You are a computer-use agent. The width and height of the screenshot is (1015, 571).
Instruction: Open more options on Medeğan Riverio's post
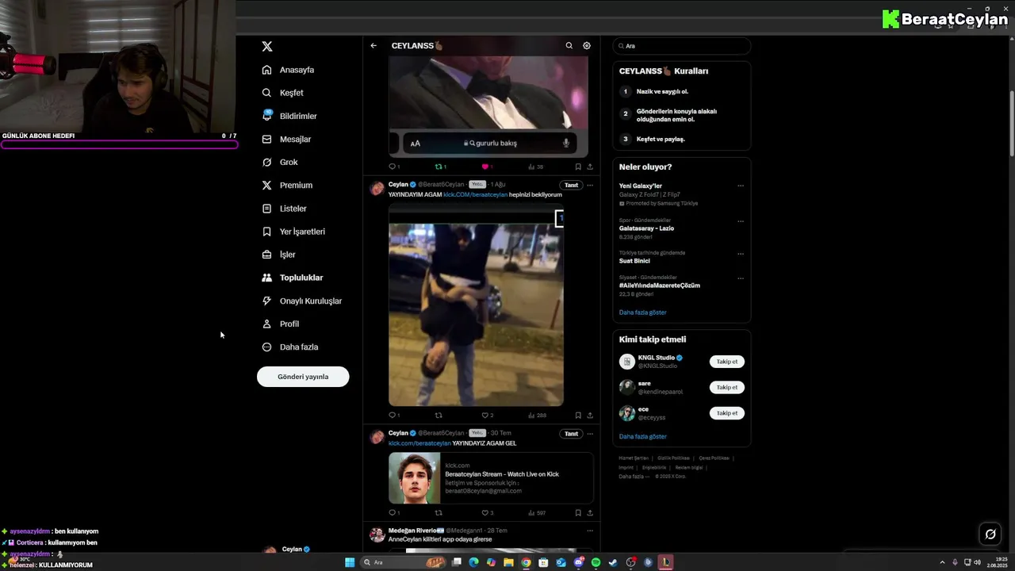pyautogui.click(x=590, y=531)
